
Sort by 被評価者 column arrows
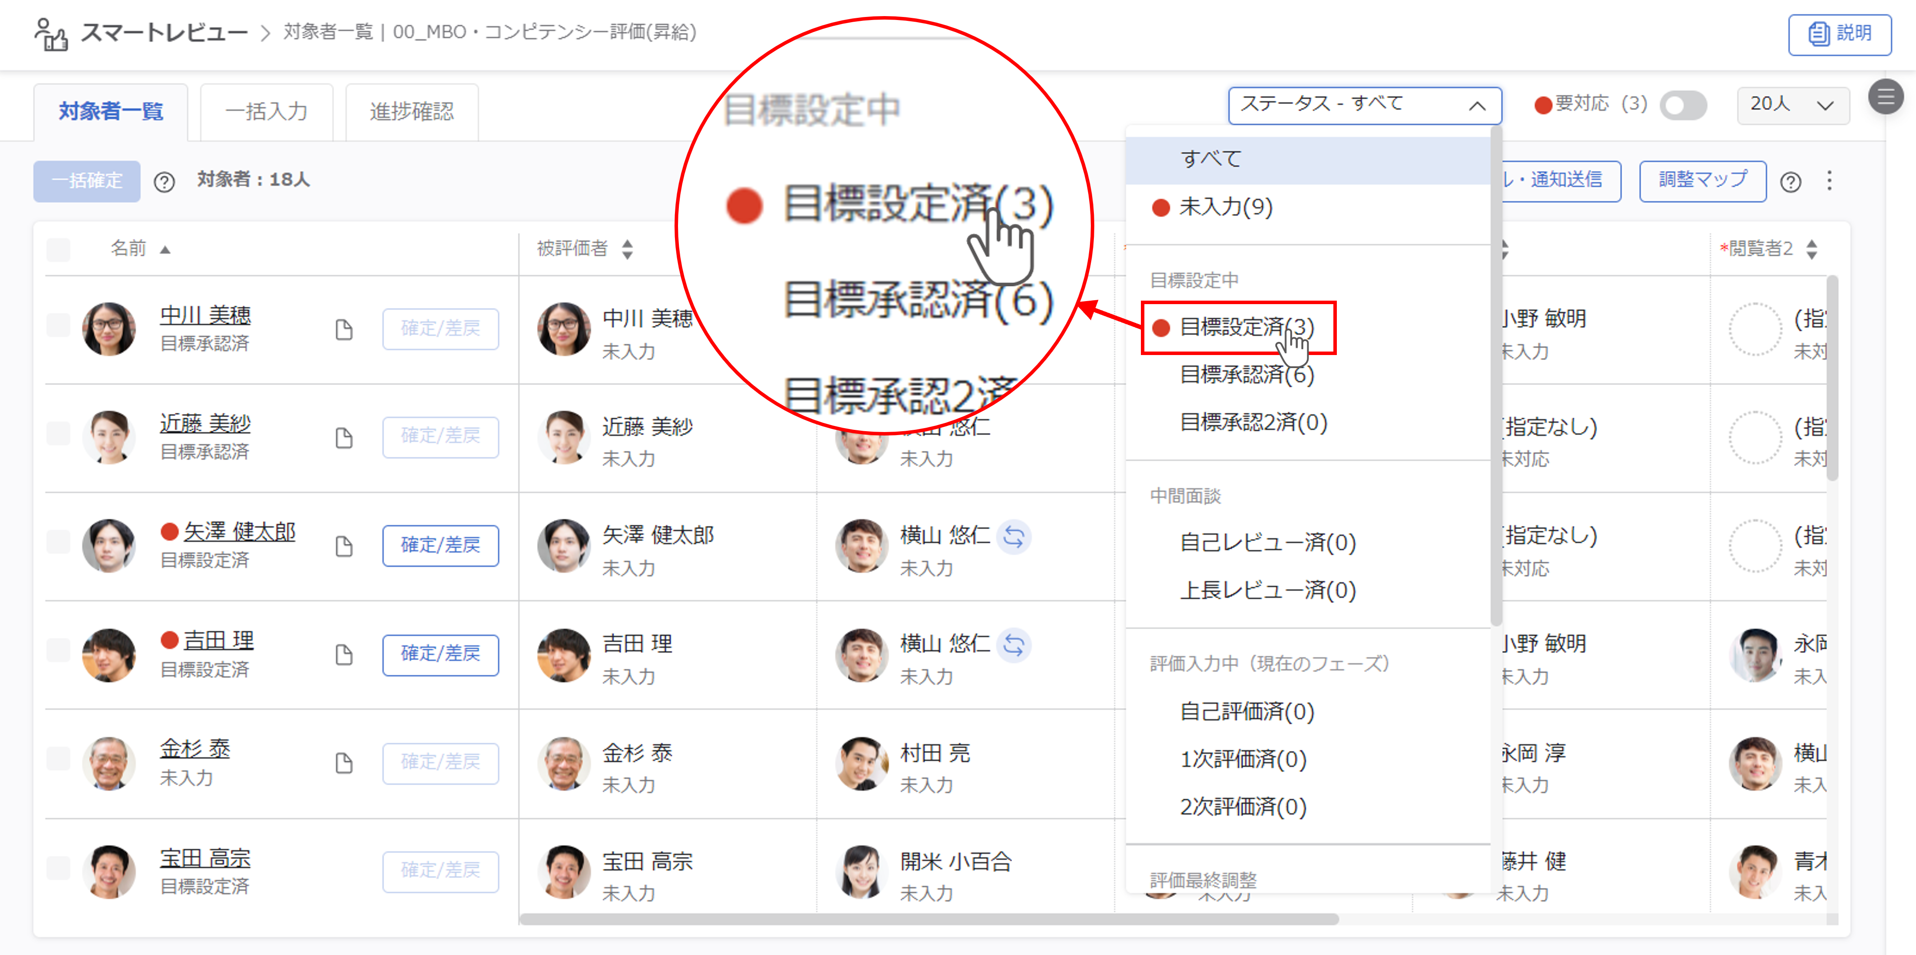pos(628,249)
